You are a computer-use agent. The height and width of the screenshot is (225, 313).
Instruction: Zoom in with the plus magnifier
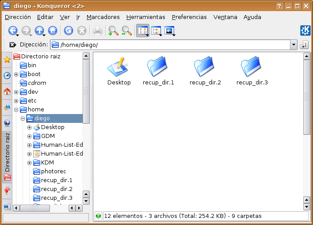(x=113, y=31)
